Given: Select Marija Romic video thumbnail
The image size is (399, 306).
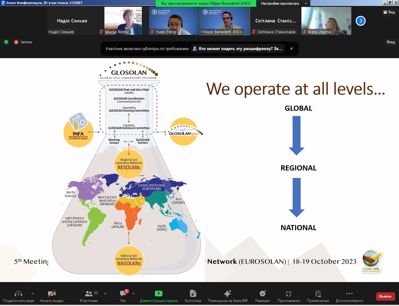Looking at the screenshot, I should click(123, 21).
